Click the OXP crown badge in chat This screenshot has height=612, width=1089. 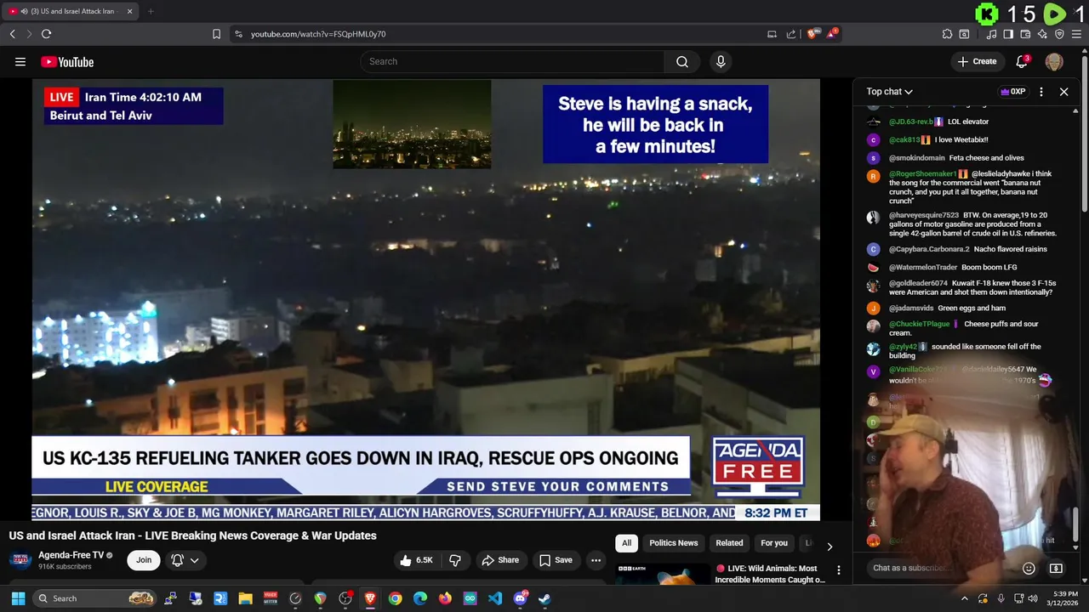click(x=1012, y=92)
